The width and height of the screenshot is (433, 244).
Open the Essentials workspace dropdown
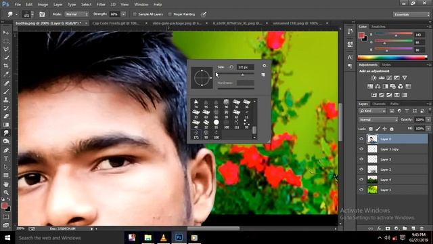(x=411, y=14)
